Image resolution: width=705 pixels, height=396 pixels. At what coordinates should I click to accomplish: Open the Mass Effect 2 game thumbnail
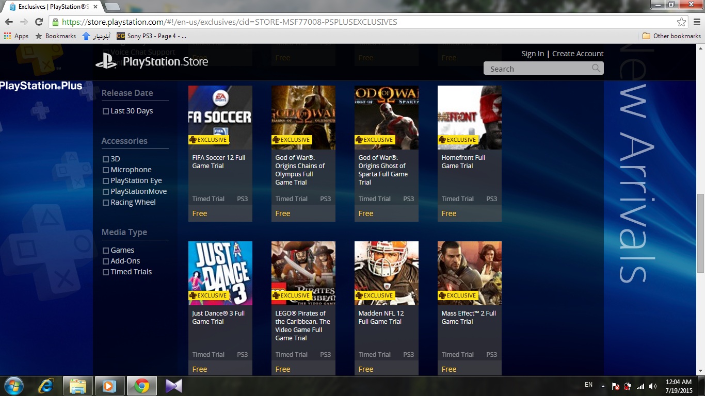click(x=469, y=273)
